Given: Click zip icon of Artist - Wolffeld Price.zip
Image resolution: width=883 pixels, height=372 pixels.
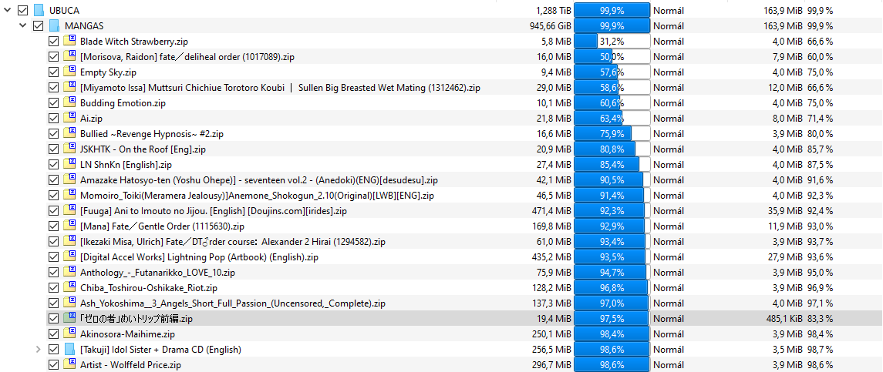Looking at the screenshot, I should point(69,365).
